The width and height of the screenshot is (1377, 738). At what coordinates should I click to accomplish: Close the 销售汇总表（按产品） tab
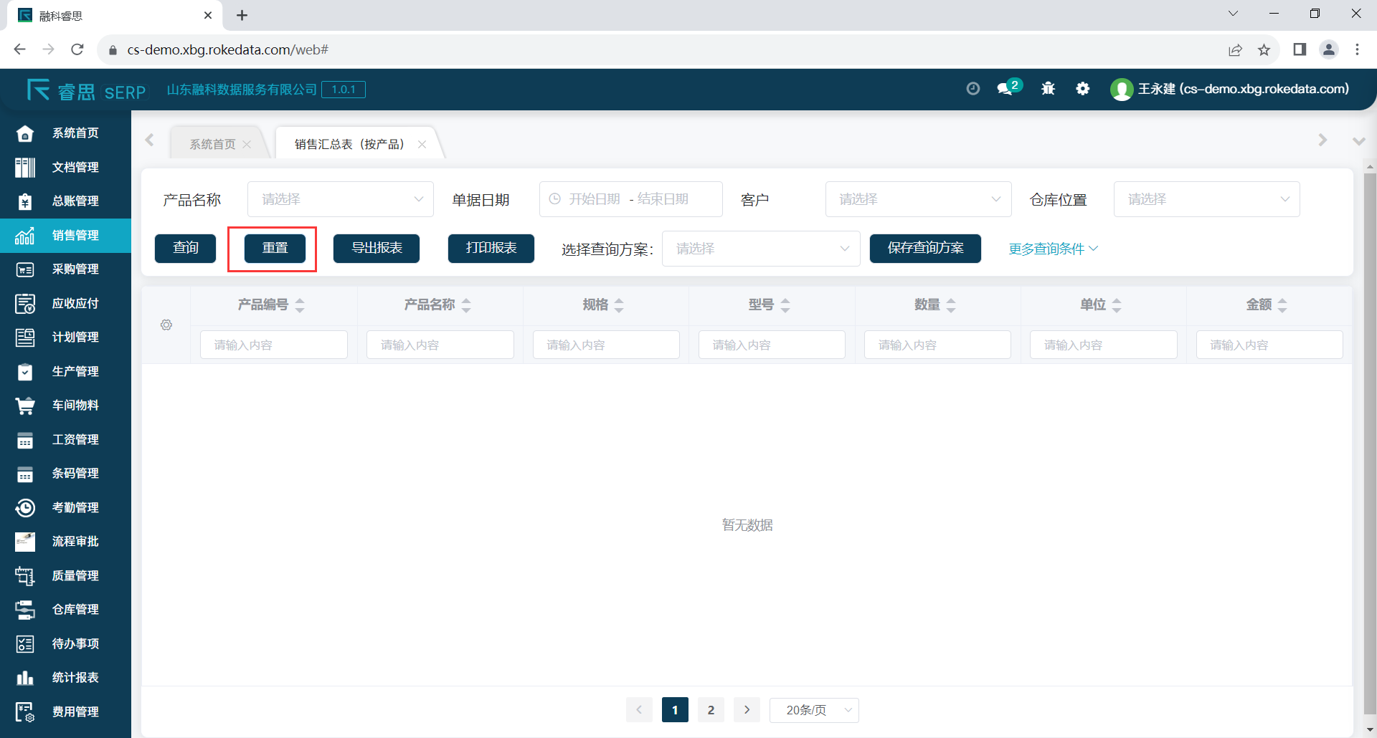pos(422,145)
